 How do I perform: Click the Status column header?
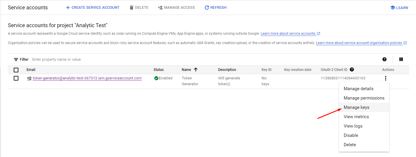coord(159,70)
